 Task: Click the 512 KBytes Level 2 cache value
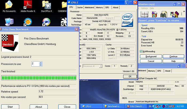pyautogui.click(x=125, y=55)
